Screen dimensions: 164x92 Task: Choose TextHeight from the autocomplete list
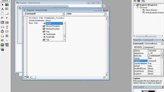51,34
